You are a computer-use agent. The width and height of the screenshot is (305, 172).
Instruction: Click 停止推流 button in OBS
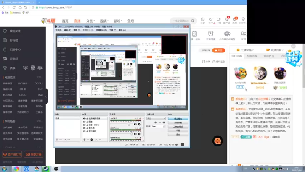click(178, 118)
